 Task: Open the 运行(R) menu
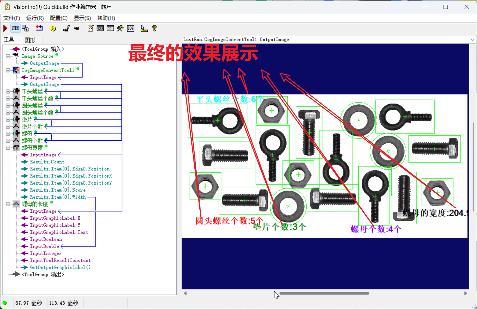click(35, 18)
